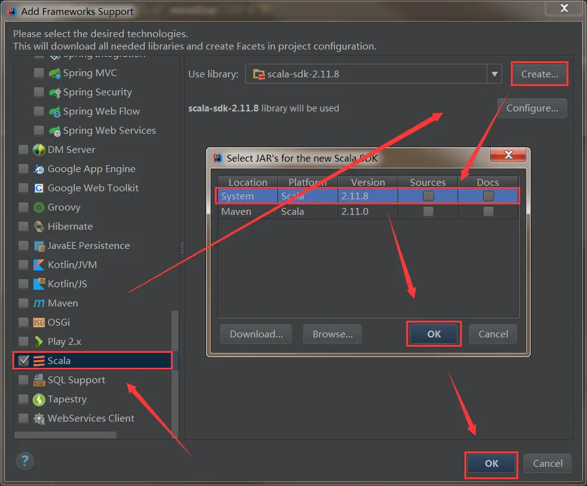Click the DM Server icon
Viewport: 587px width, 486px height.
tap(39, 150)
